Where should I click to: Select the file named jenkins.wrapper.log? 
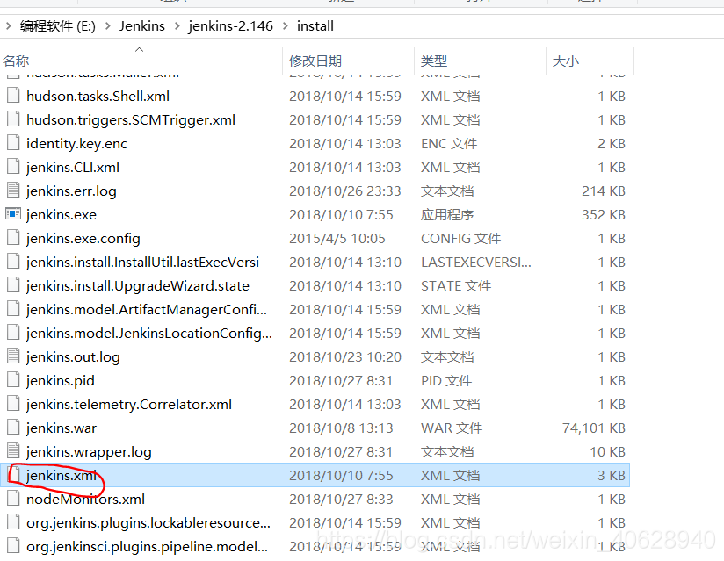[89, 451]
